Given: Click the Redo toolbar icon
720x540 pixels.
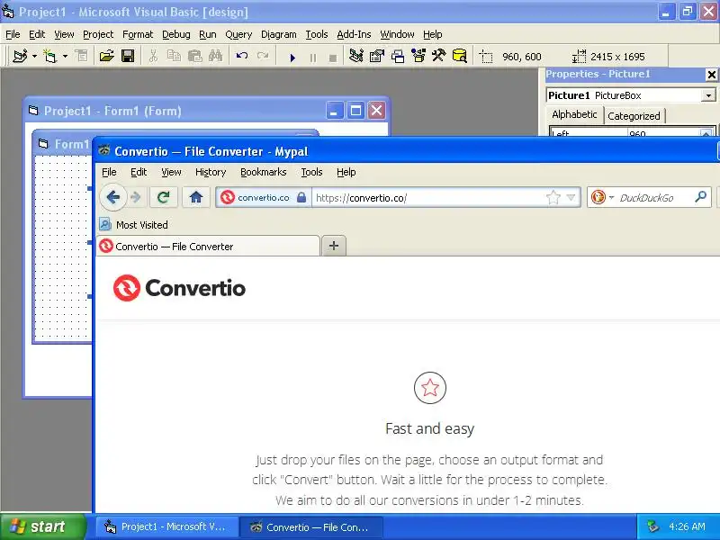Looking at the screenshot, I should (263, 57).
